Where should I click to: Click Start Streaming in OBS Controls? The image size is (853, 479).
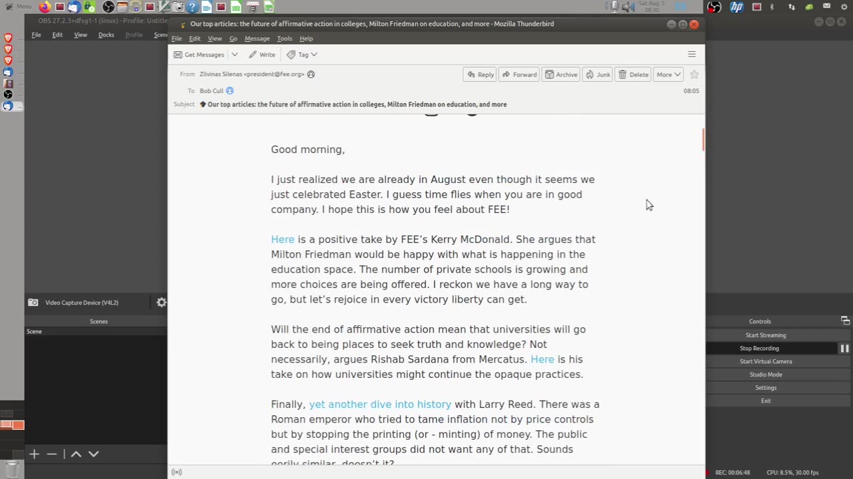point(766,335)
